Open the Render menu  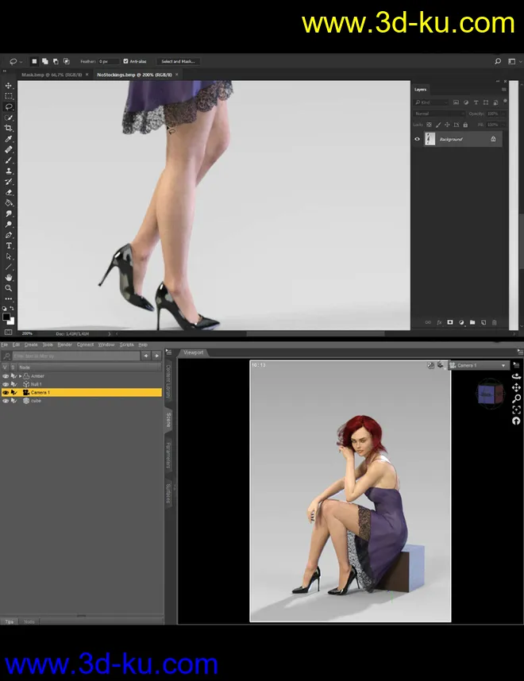pyautogui.click(x=64, y=344)
